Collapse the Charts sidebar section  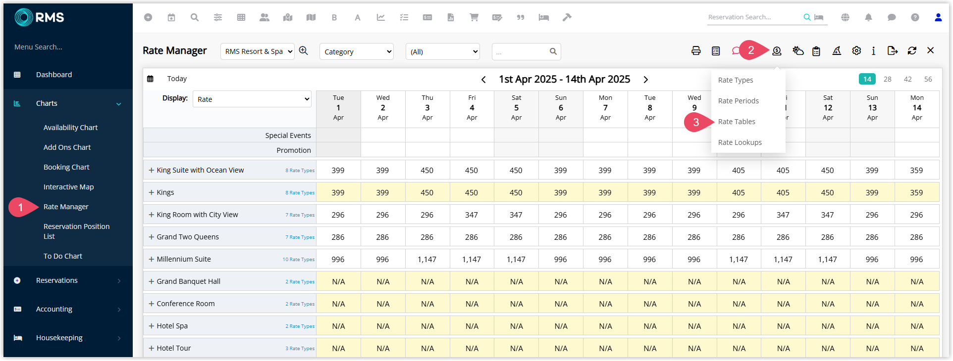click(x=118, y=104)
